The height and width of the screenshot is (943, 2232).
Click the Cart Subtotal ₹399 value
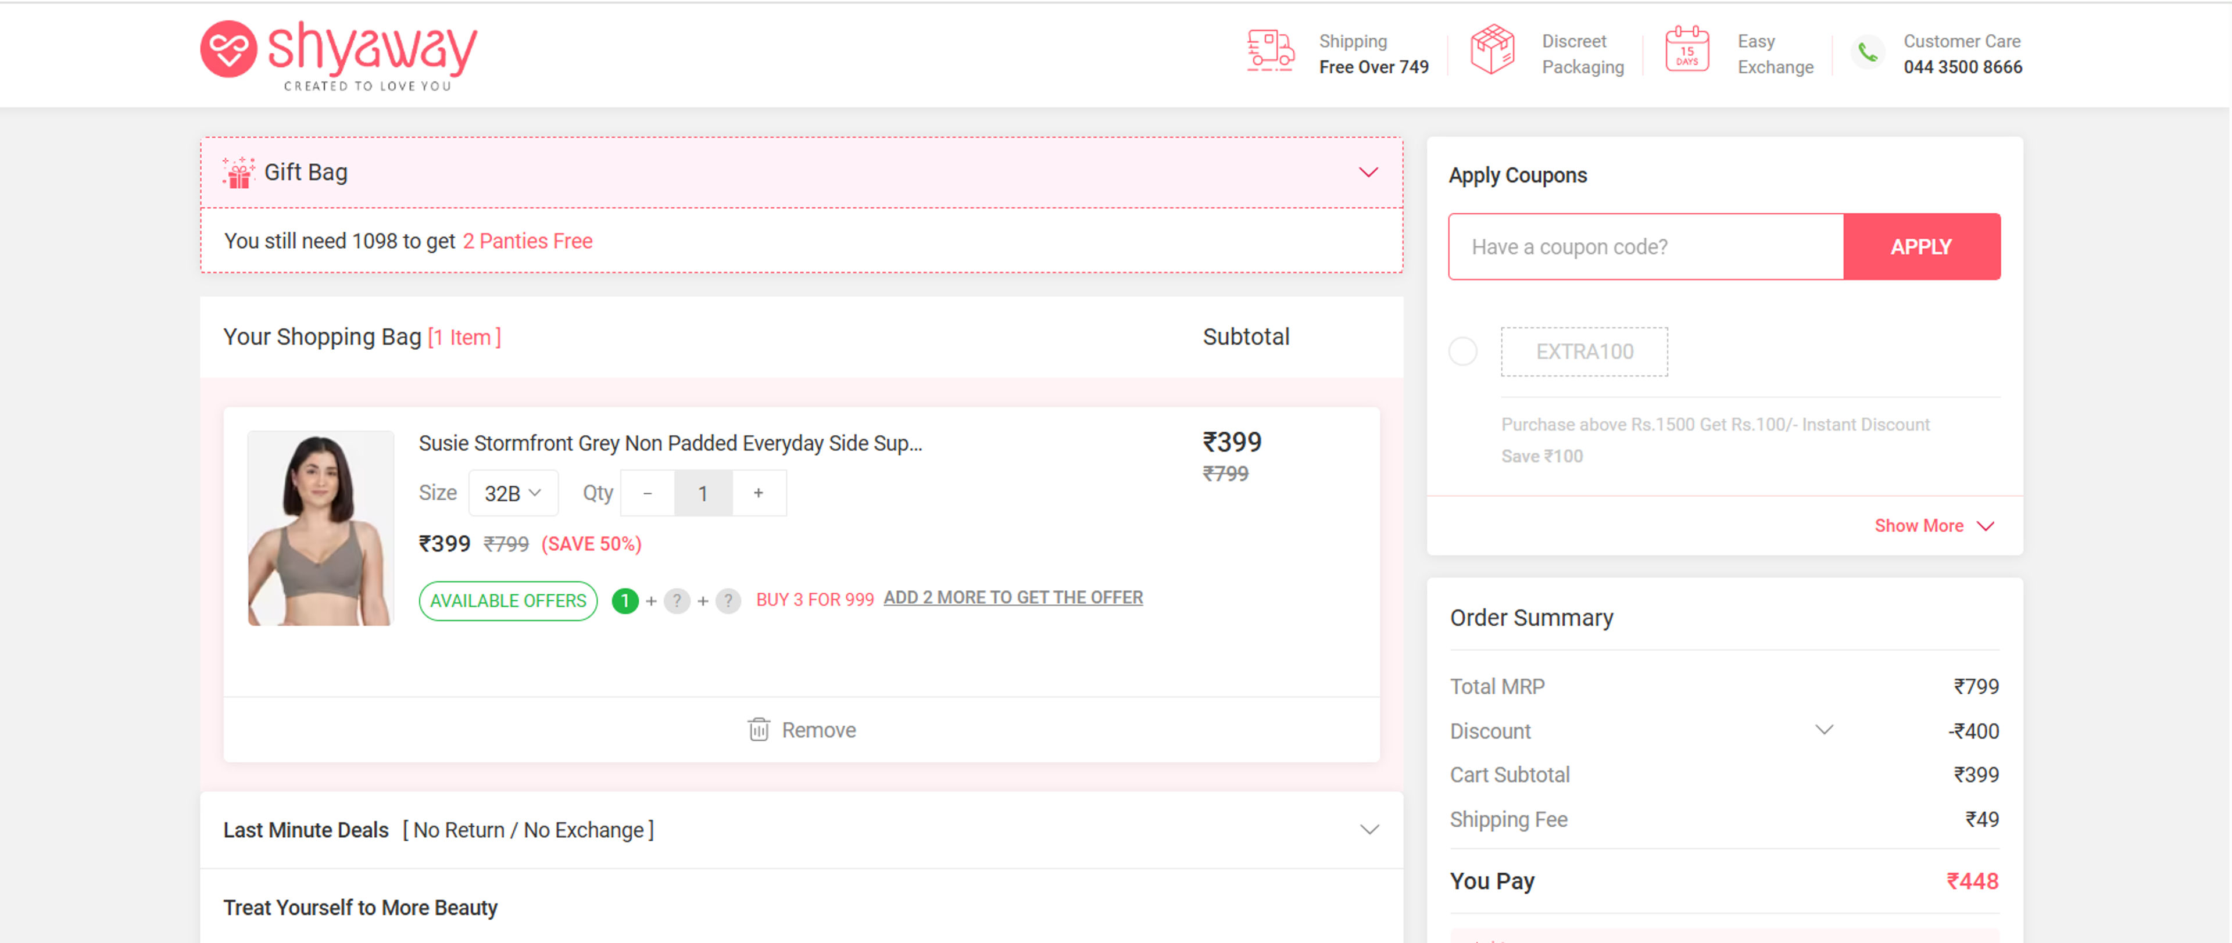pyautogui.click(x=1976, y=774)
